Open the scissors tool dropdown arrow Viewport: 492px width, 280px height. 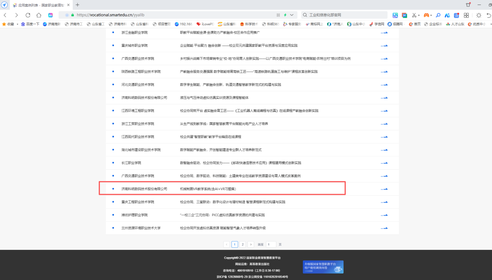pyautogui.click(x=419, y=15)
